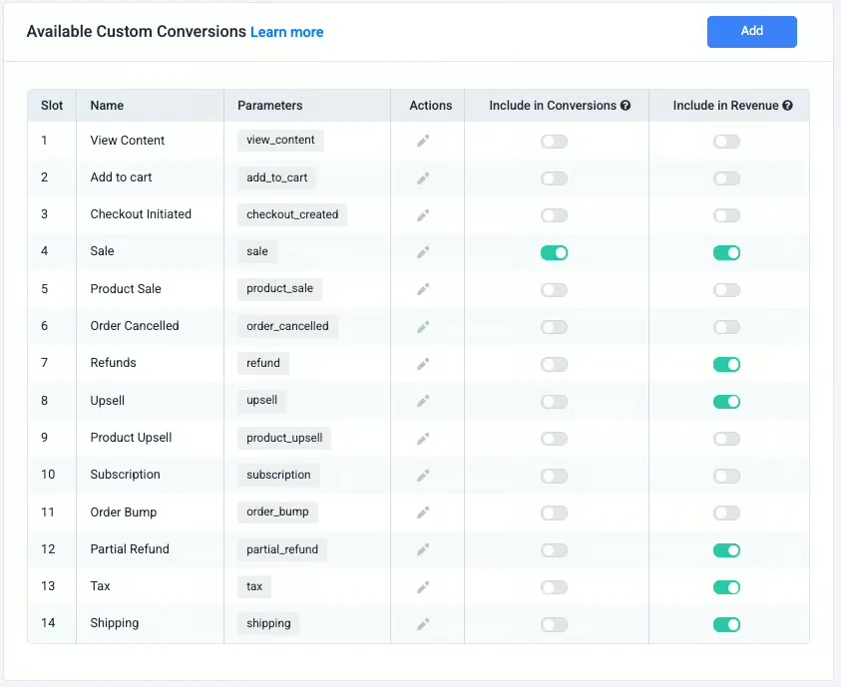The height and width of the screenshot is (687, 841).
Task: Click the shipping parameter tag
Action: 268,623
